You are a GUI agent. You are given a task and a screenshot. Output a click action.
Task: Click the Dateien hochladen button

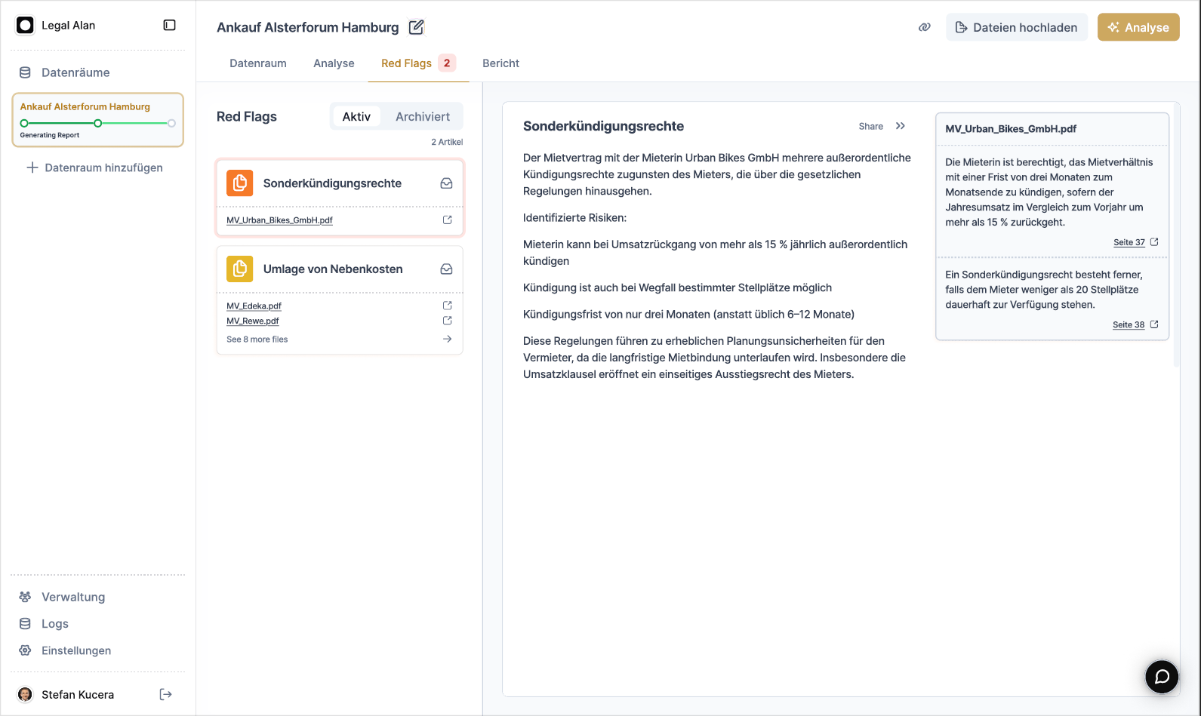click(x=1016, y=27)
